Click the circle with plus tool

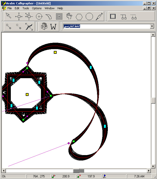(39, 17)
